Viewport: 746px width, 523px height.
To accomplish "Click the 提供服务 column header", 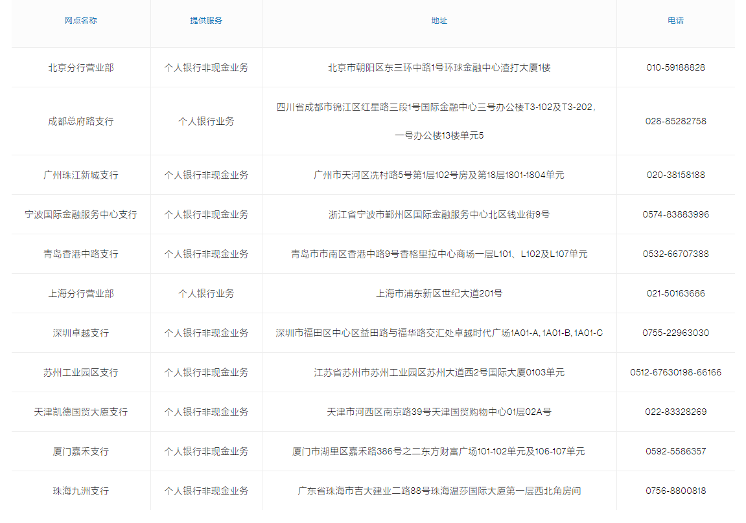I will 206,21.
